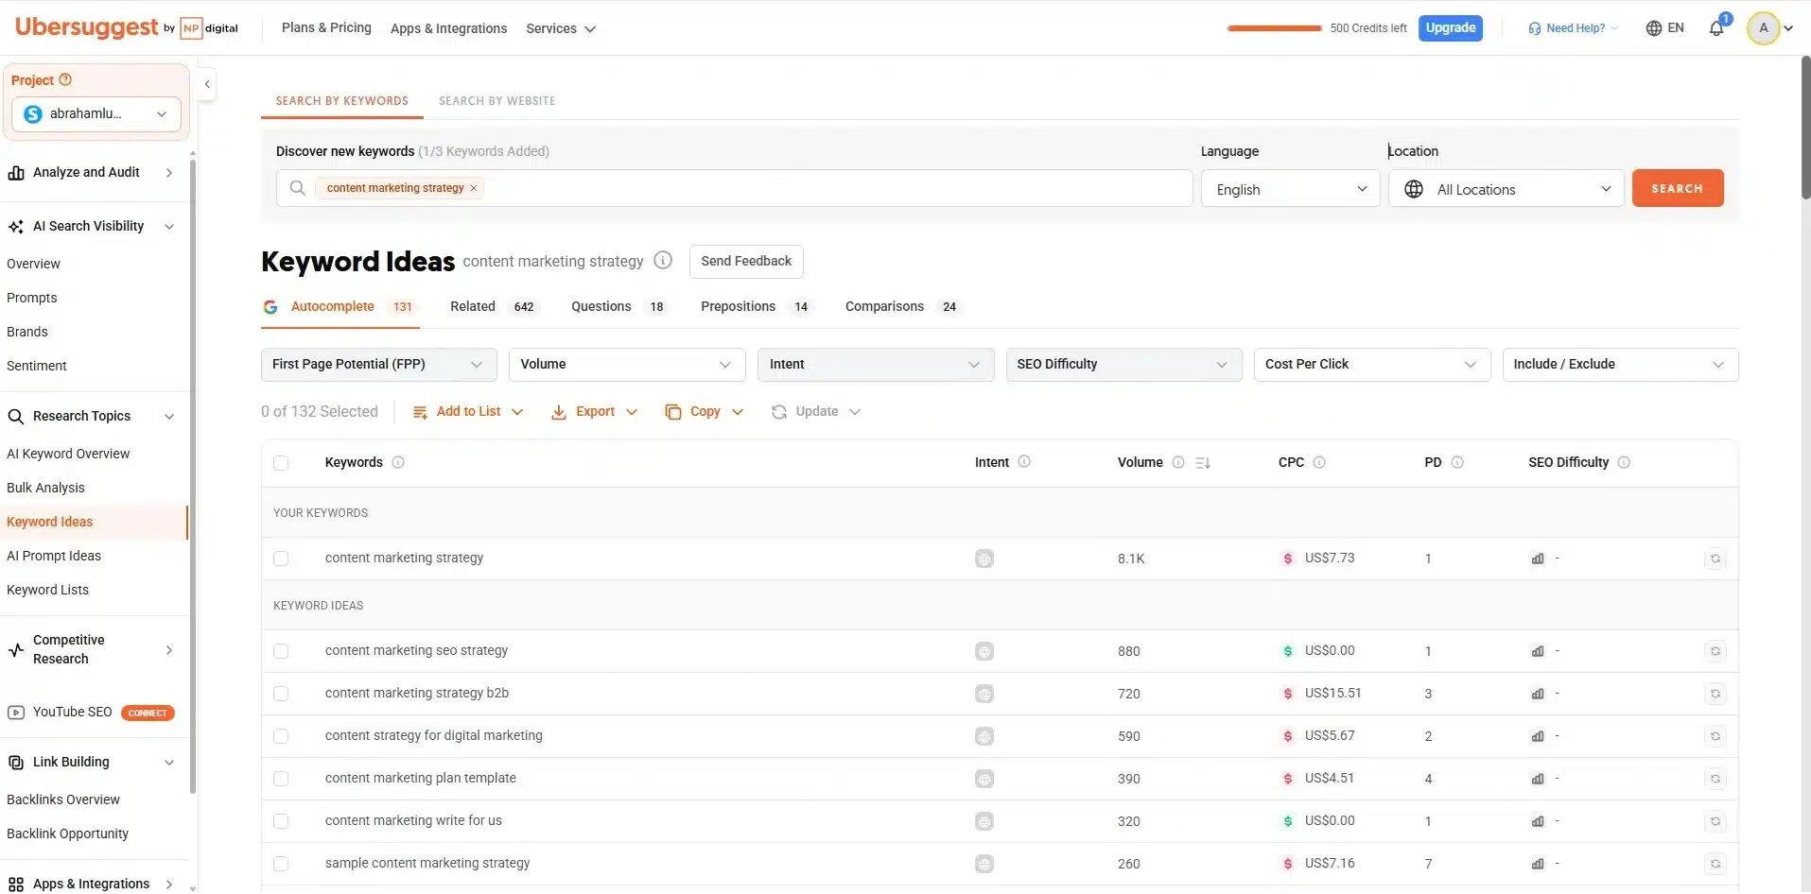The width and height of the screenshot is (1811, 894).
Task: Remove the content marketing strategy keyword chip
Action: click(x=474, y=188)
